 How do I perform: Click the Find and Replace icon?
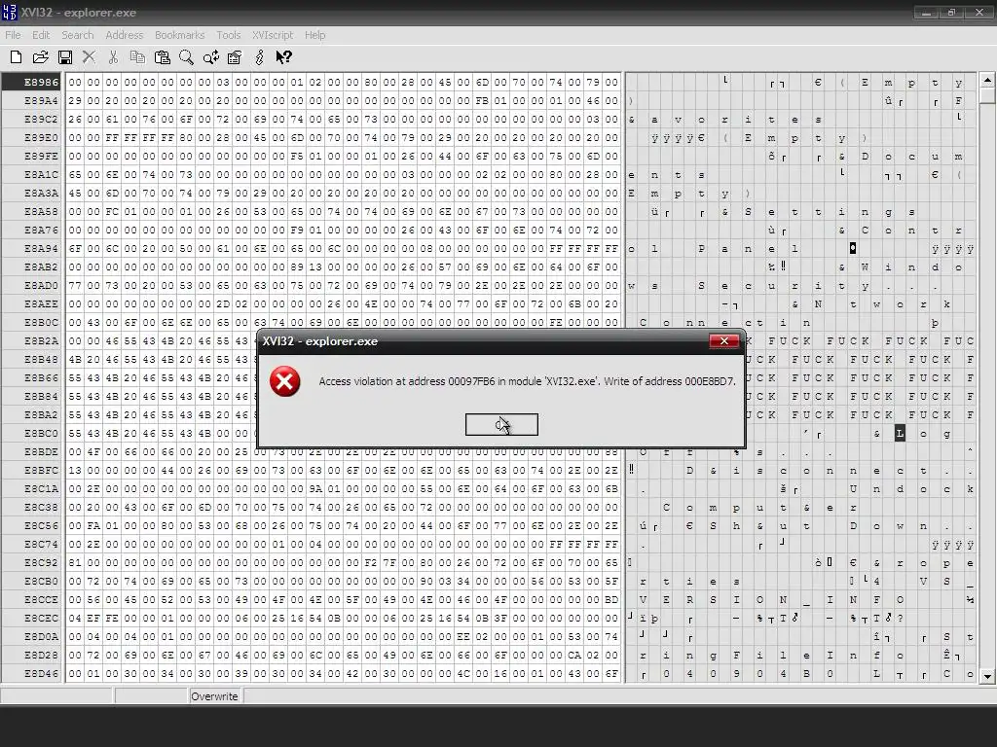(x=210, y=57)
